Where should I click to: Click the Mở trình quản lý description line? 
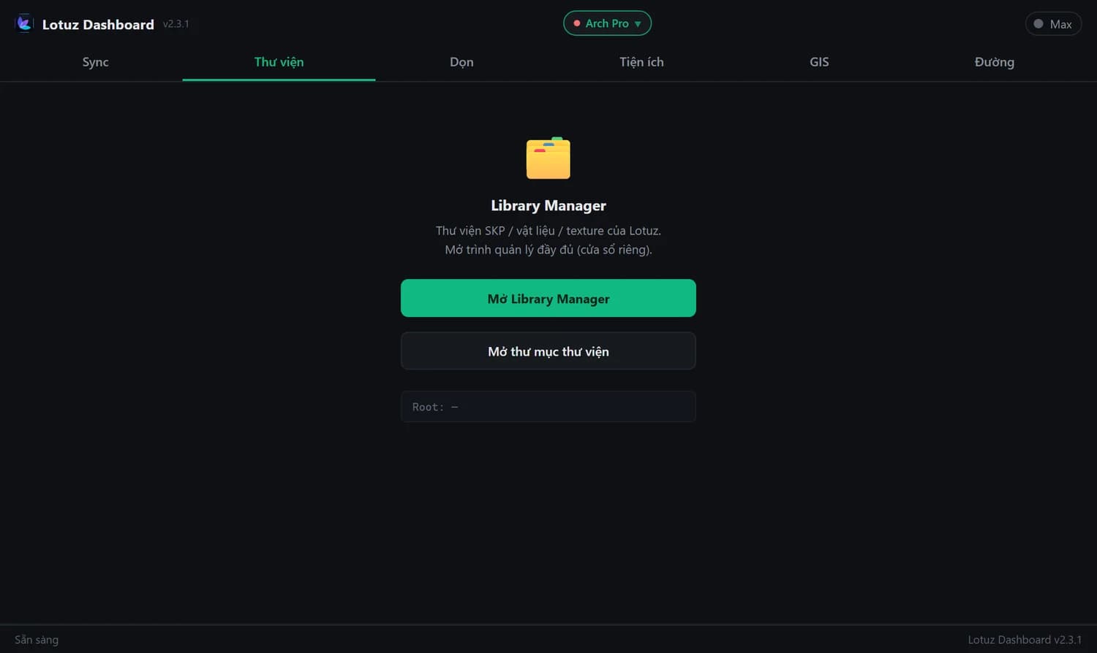548,250
